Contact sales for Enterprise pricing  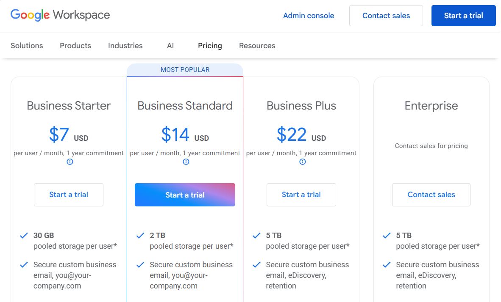(x=431, y=195)
